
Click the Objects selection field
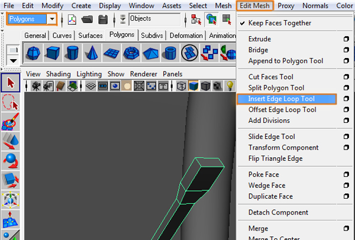click(x=155, y=19)
